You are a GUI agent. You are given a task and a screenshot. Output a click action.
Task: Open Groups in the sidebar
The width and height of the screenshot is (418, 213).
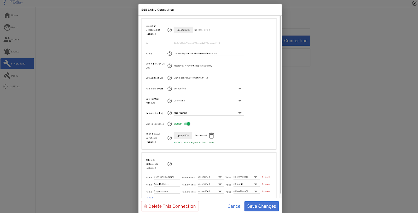click(x=17, y=40)
